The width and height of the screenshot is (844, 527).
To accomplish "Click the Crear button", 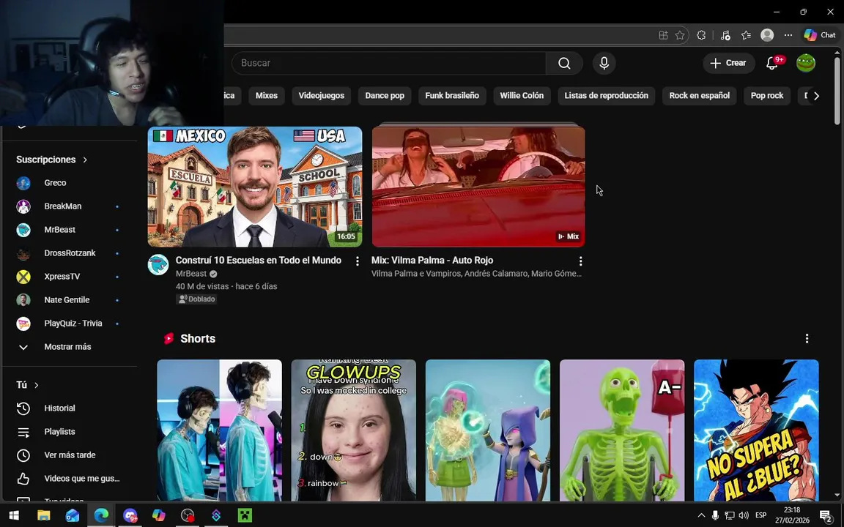I will tap(728, 63).
